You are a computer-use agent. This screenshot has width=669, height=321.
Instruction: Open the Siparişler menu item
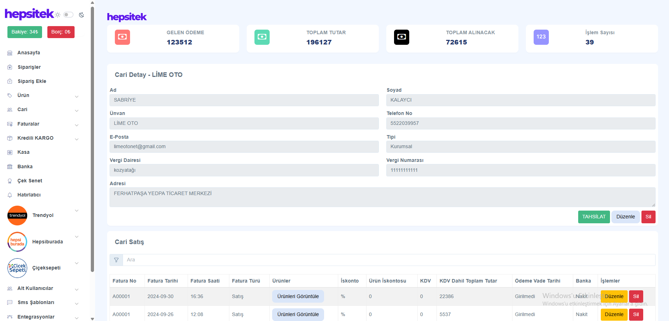(29, 67)
